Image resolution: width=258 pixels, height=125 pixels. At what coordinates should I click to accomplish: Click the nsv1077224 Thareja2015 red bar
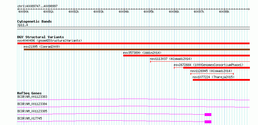tap(221, 80)
